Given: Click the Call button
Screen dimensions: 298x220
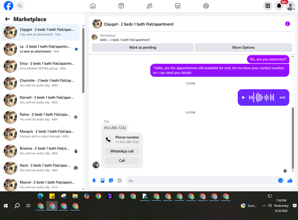Looking at the screenshot, I should 122,161.
